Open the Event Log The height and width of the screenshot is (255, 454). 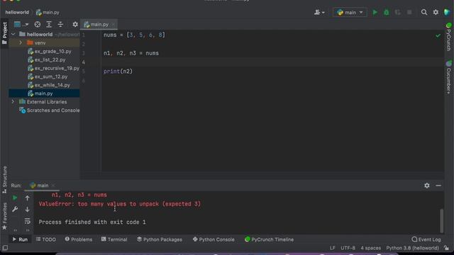click(426, 239)
